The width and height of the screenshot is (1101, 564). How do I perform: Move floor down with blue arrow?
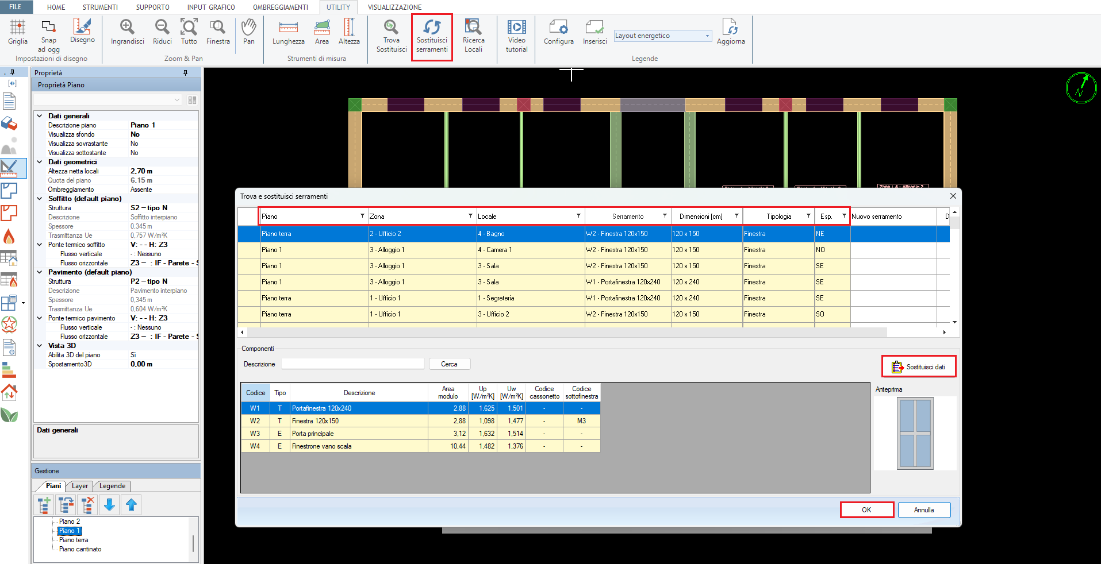109,505
